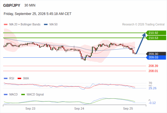Image resolution: width=167 pixels, height=113 pixels.
Task: Click the MACD Signal green legend marker
Action: [23, 95]
